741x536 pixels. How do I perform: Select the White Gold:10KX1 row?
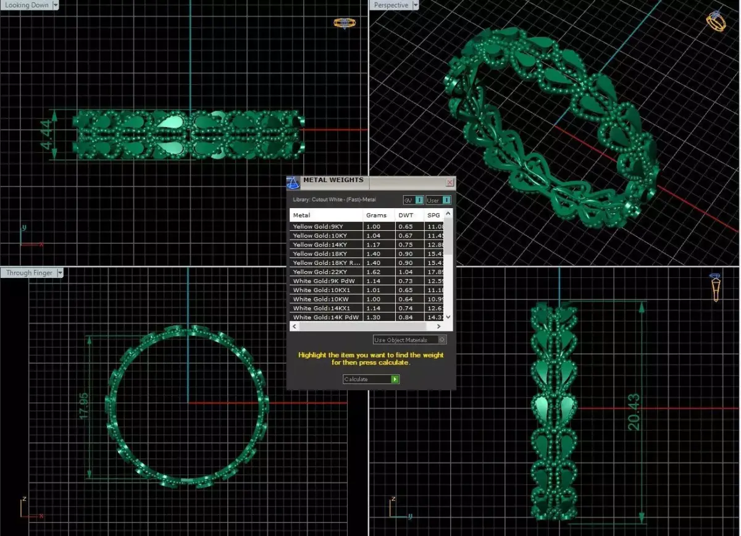tap(367, 290)
